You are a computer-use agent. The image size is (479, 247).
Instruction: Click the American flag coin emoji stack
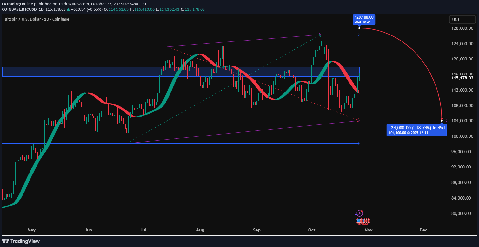tap(363, 220)
